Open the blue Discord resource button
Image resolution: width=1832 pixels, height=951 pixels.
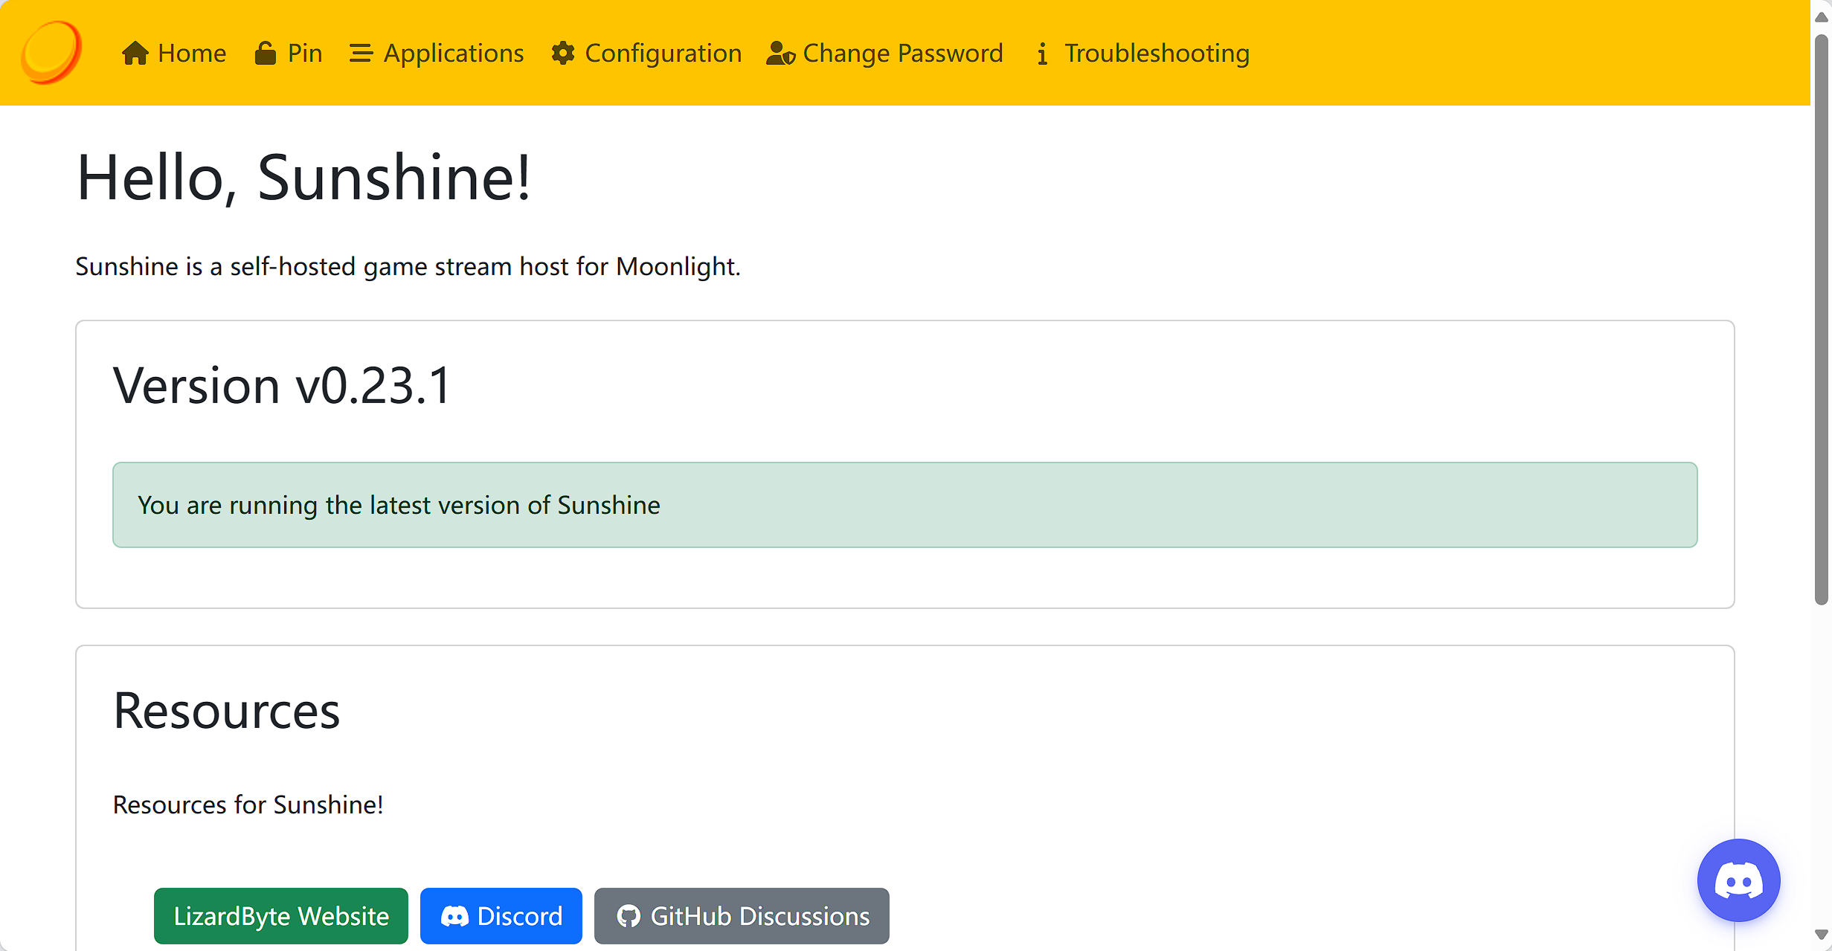[501, 915]
